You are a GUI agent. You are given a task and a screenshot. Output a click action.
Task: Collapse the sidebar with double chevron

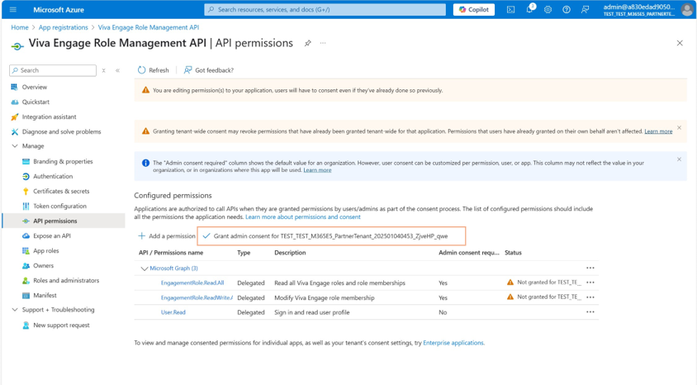118,70
